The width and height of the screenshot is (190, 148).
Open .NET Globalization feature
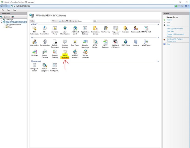tap(65, 30)
